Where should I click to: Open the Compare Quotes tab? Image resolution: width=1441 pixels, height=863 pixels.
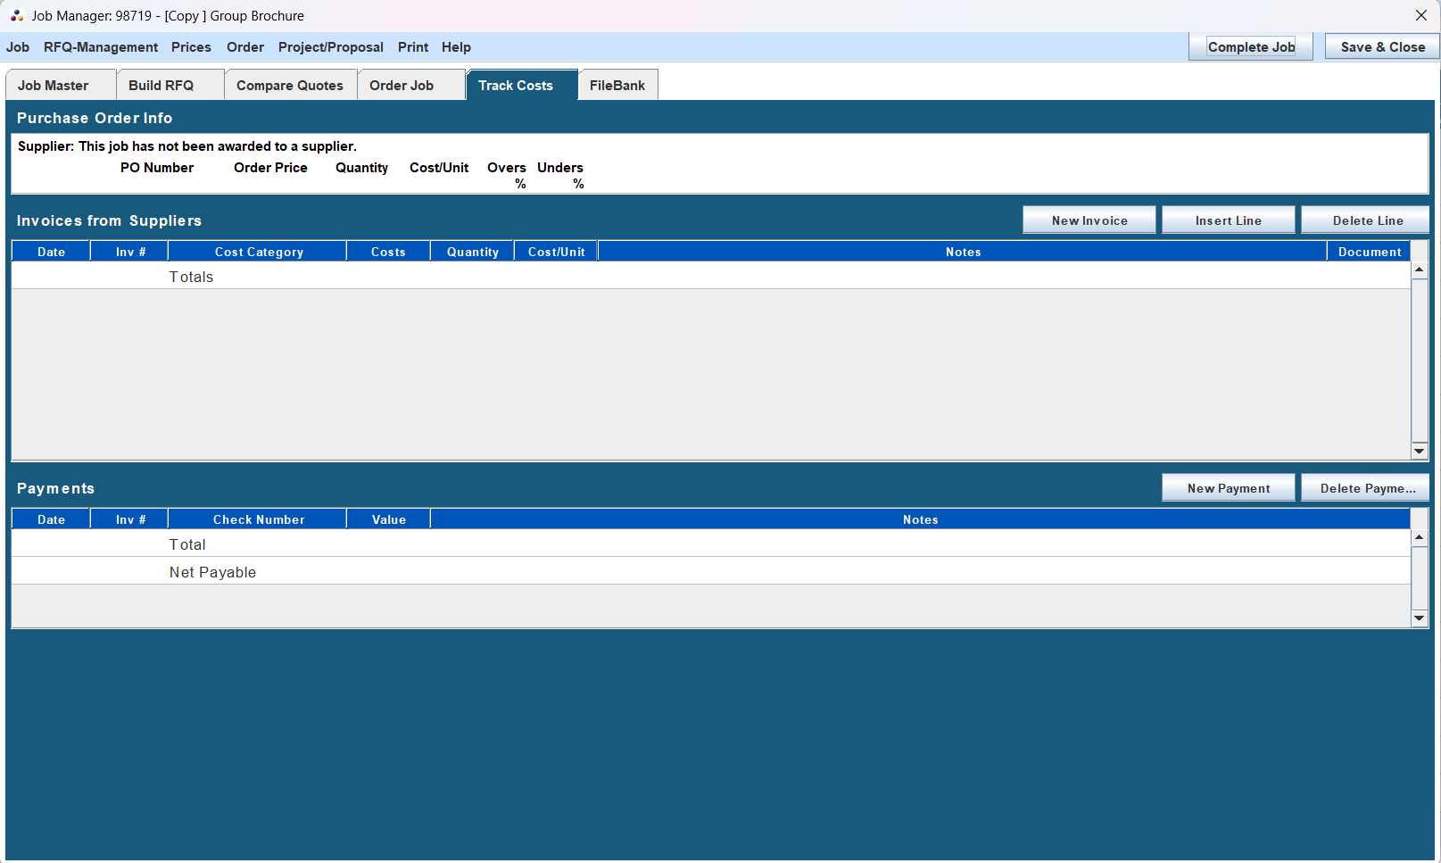pyautogui.click(x=290, y=85)
